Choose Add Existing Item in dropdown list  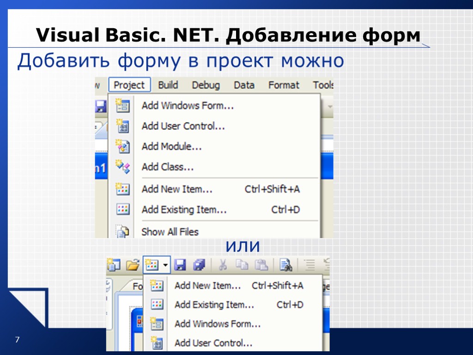(x=233, y=305)
